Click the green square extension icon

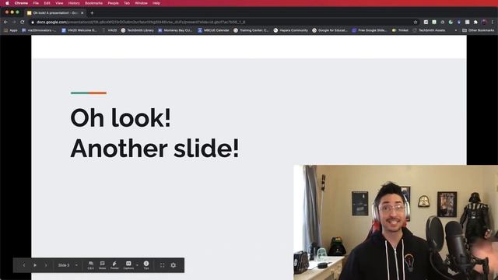434,23
